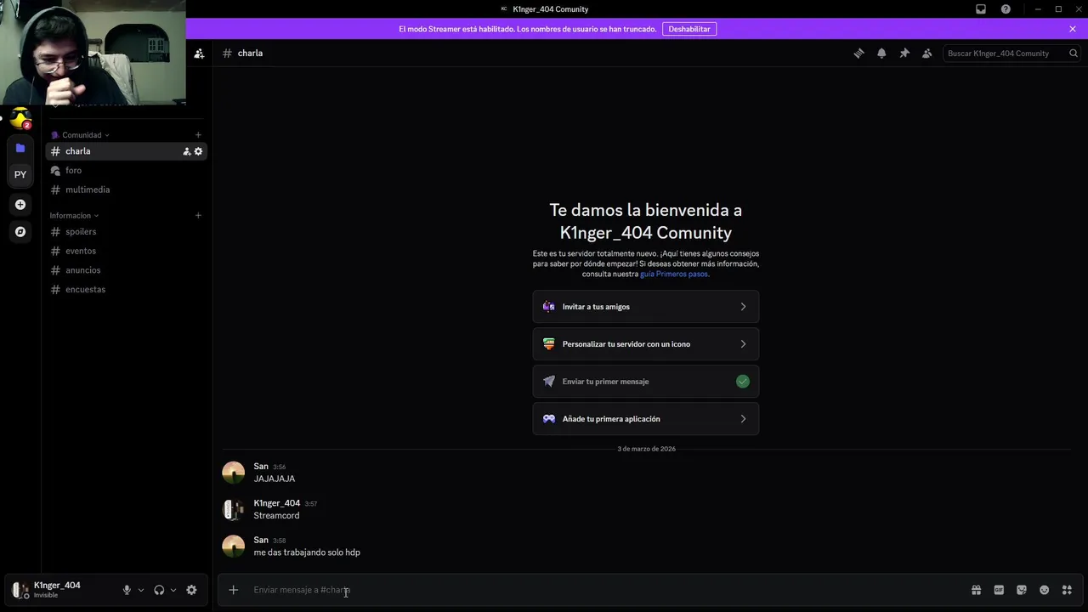
Task: Open the Discover servers compass icon
Action: [20, 231]
